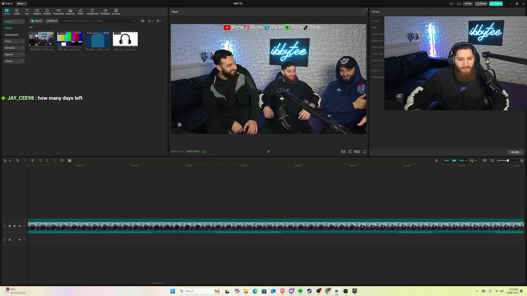Open the Transitions panel
Screen dimensions: 527x296
click(58, 12)
